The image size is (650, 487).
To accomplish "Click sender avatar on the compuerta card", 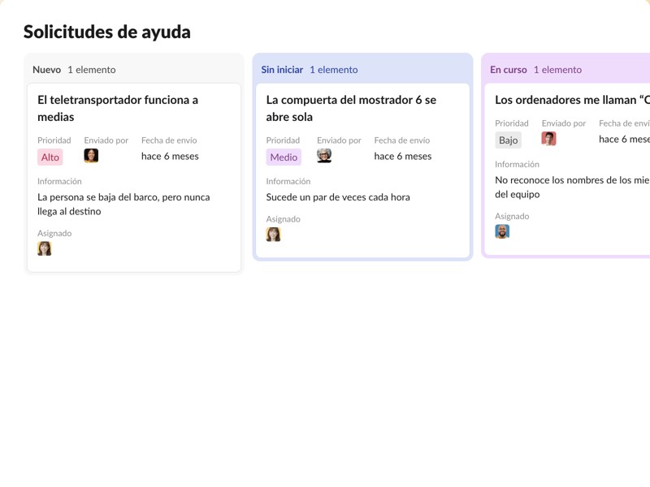I will coord(324,156).
